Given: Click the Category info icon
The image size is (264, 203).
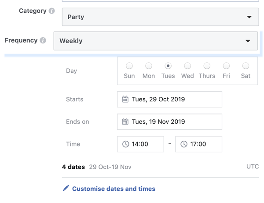Looking at the screenshot, I should (51, 11).
